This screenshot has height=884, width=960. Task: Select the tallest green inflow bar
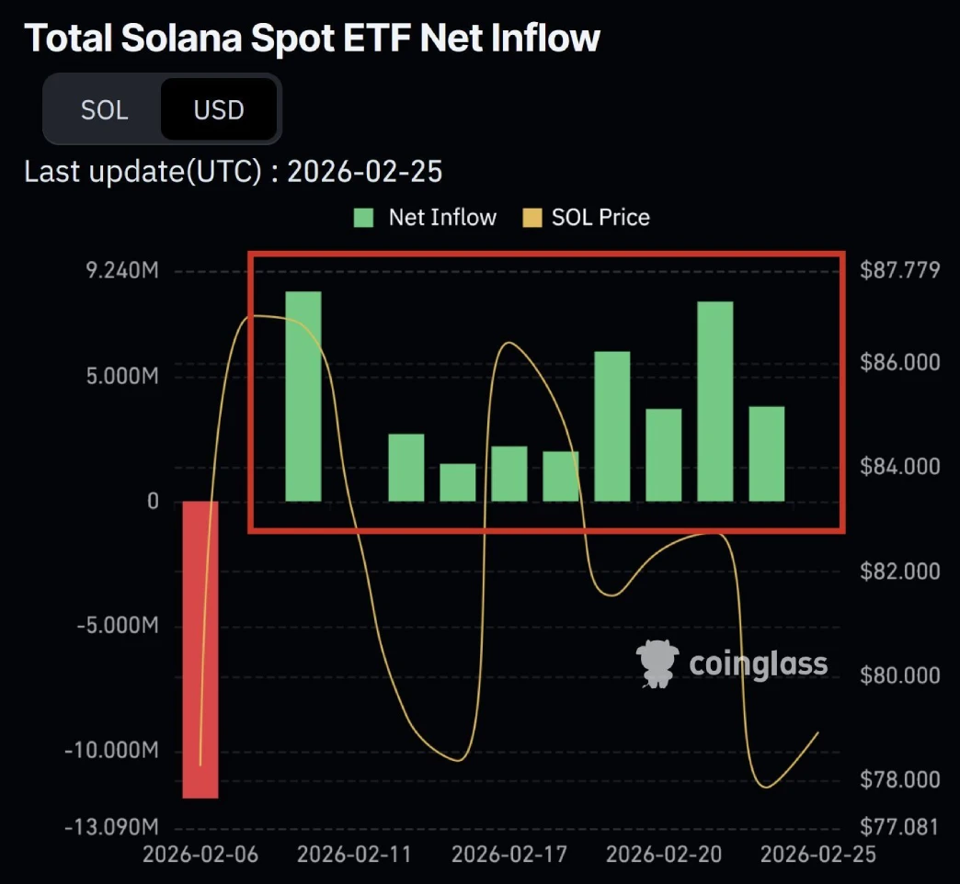[x=303, y=395]
